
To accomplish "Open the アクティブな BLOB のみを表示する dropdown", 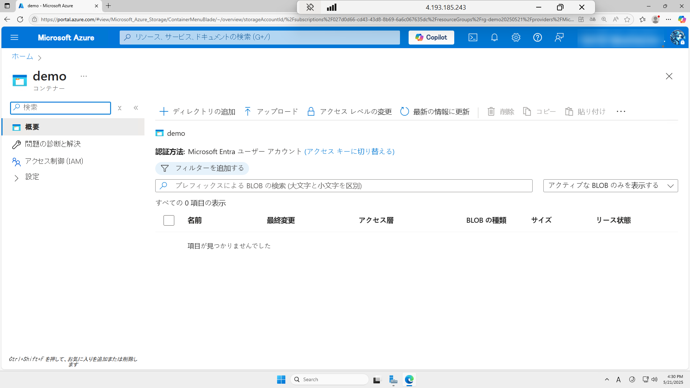I will coord(610,185).
